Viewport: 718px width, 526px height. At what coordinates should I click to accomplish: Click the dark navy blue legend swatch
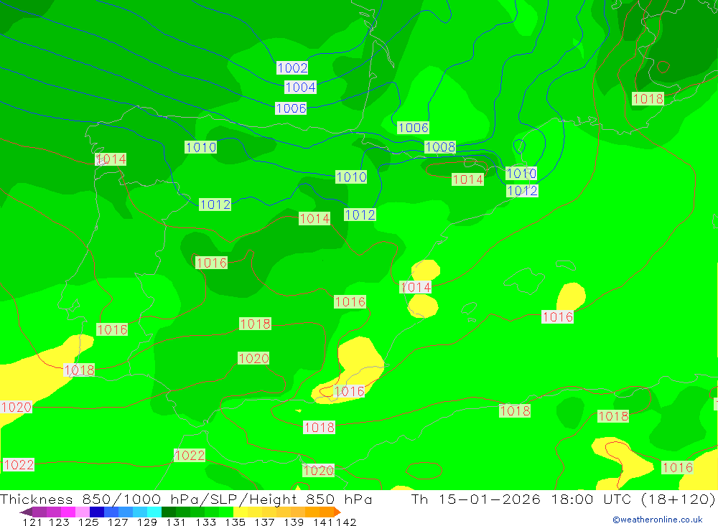click(x=97, y=512)
